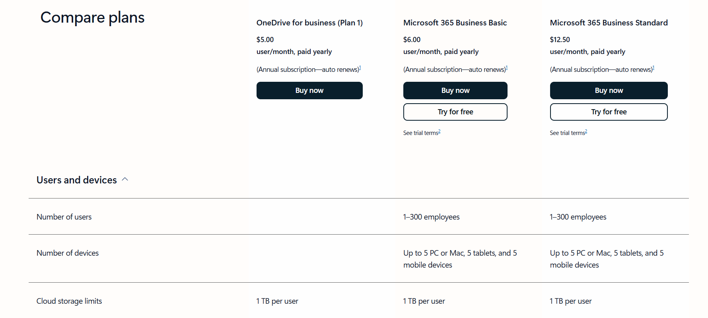Click the Cloud storage limits row label
The height and width of the screenshot is (318, 708).
coord(69,301)
